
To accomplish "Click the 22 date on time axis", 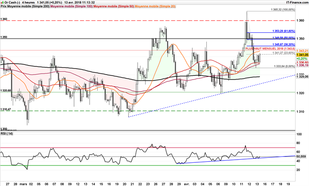I will 140,184.
